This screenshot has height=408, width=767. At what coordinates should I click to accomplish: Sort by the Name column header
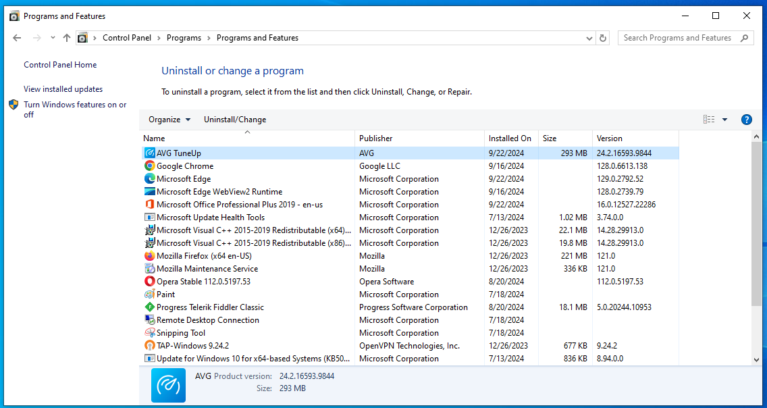point(247,138)
